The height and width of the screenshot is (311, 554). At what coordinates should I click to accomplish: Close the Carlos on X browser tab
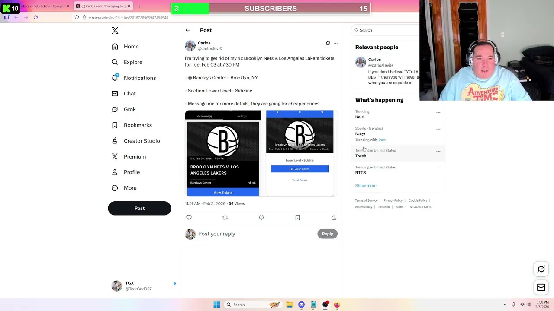coord(129,6)
